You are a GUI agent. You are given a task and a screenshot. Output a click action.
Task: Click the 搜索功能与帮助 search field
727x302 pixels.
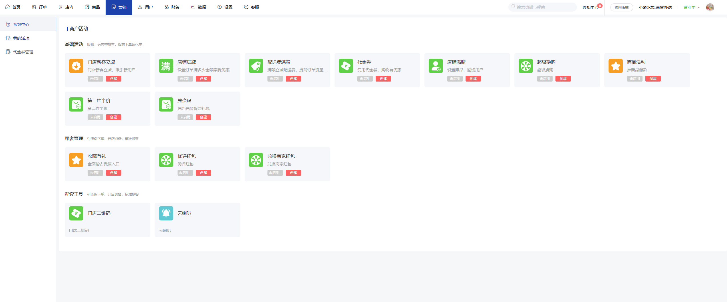coord(542,7)
